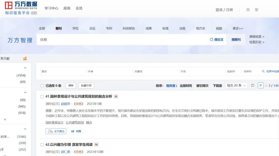
Task: Click the 关键词 filter input field
Action: (156, 71)
